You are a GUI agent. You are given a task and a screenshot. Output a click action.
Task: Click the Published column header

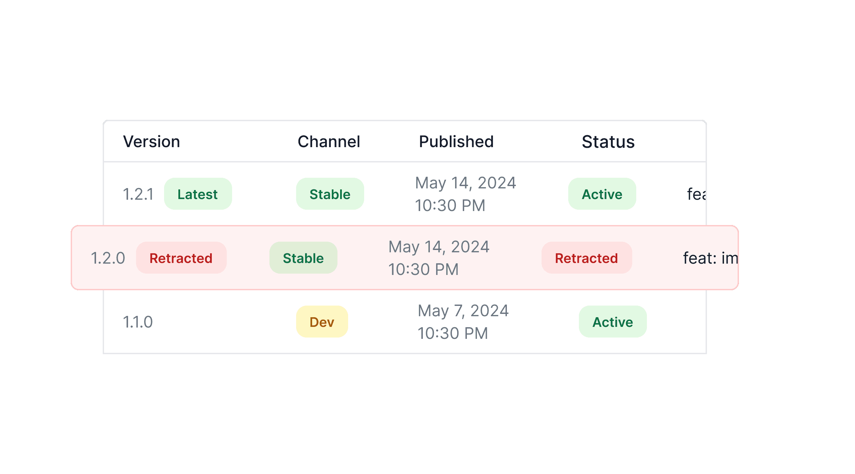pos(456,142)
